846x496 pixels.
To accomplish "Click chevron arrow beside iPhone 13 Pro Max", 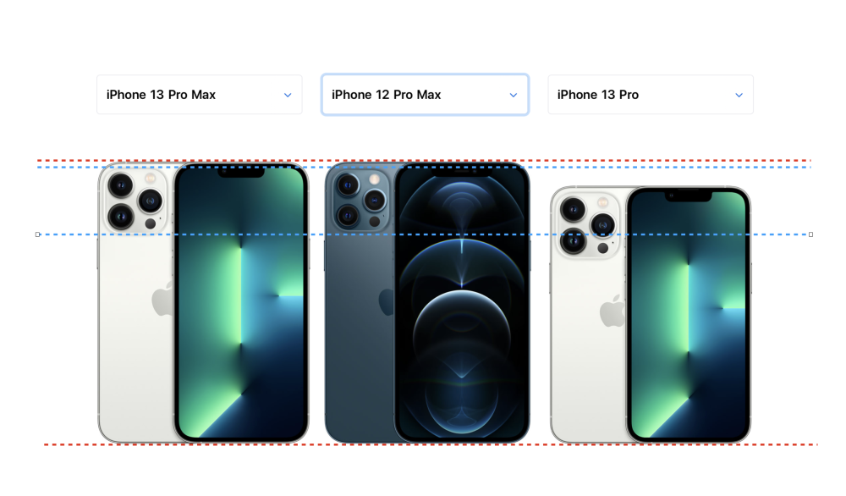I will 288,95.
